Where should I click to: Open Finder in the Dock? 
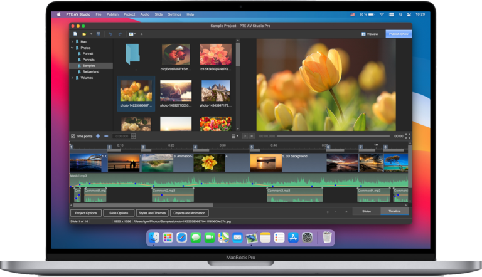154,238
